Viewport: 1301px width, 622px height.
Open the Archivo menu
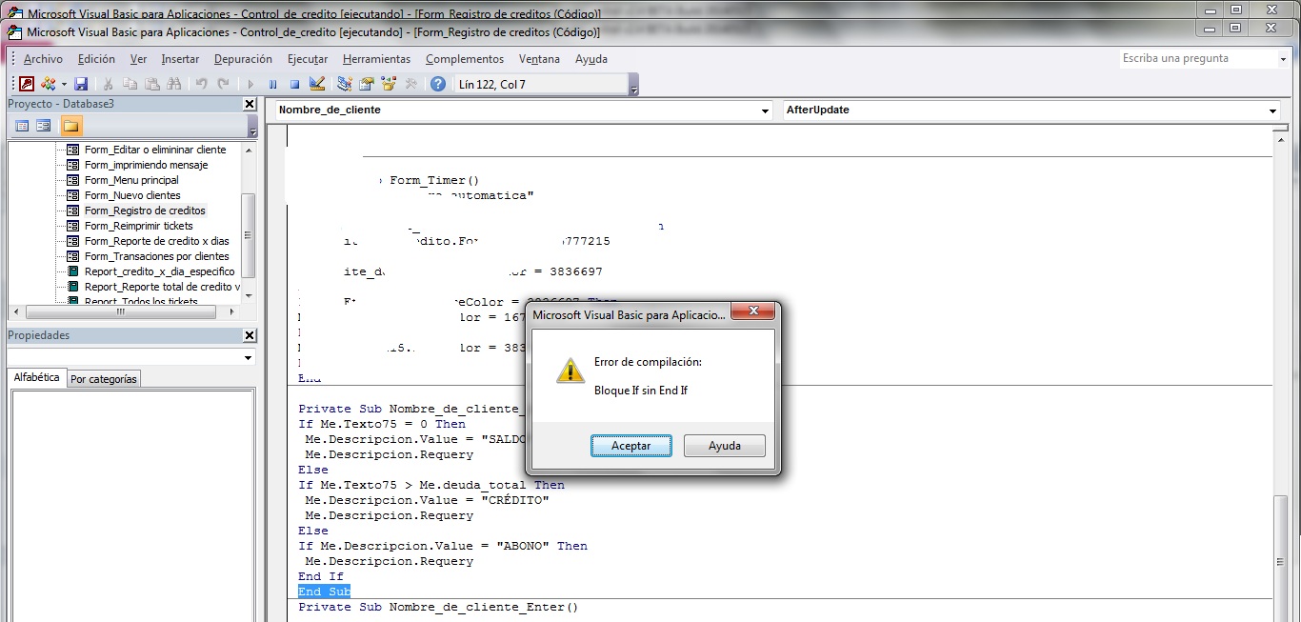tap(44, 59)
